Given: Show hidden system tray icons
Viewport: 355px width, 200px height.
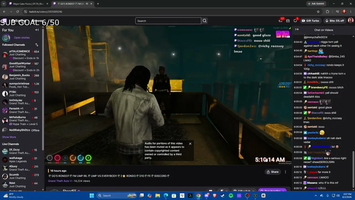Looking at the screenshot, I should tap(316, 196).
